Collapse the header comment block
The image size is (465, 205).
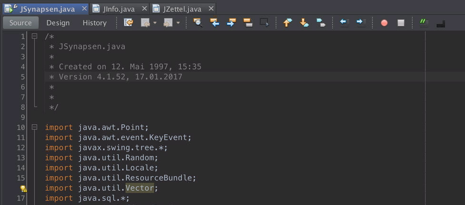(x=34, y=36)
